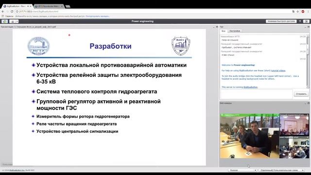Maximize the presentation panel
311x175 pixels.
click(217, 27)
